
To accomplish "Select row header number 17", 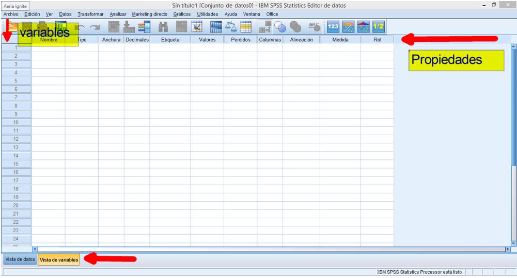I will tap(16, 181).
